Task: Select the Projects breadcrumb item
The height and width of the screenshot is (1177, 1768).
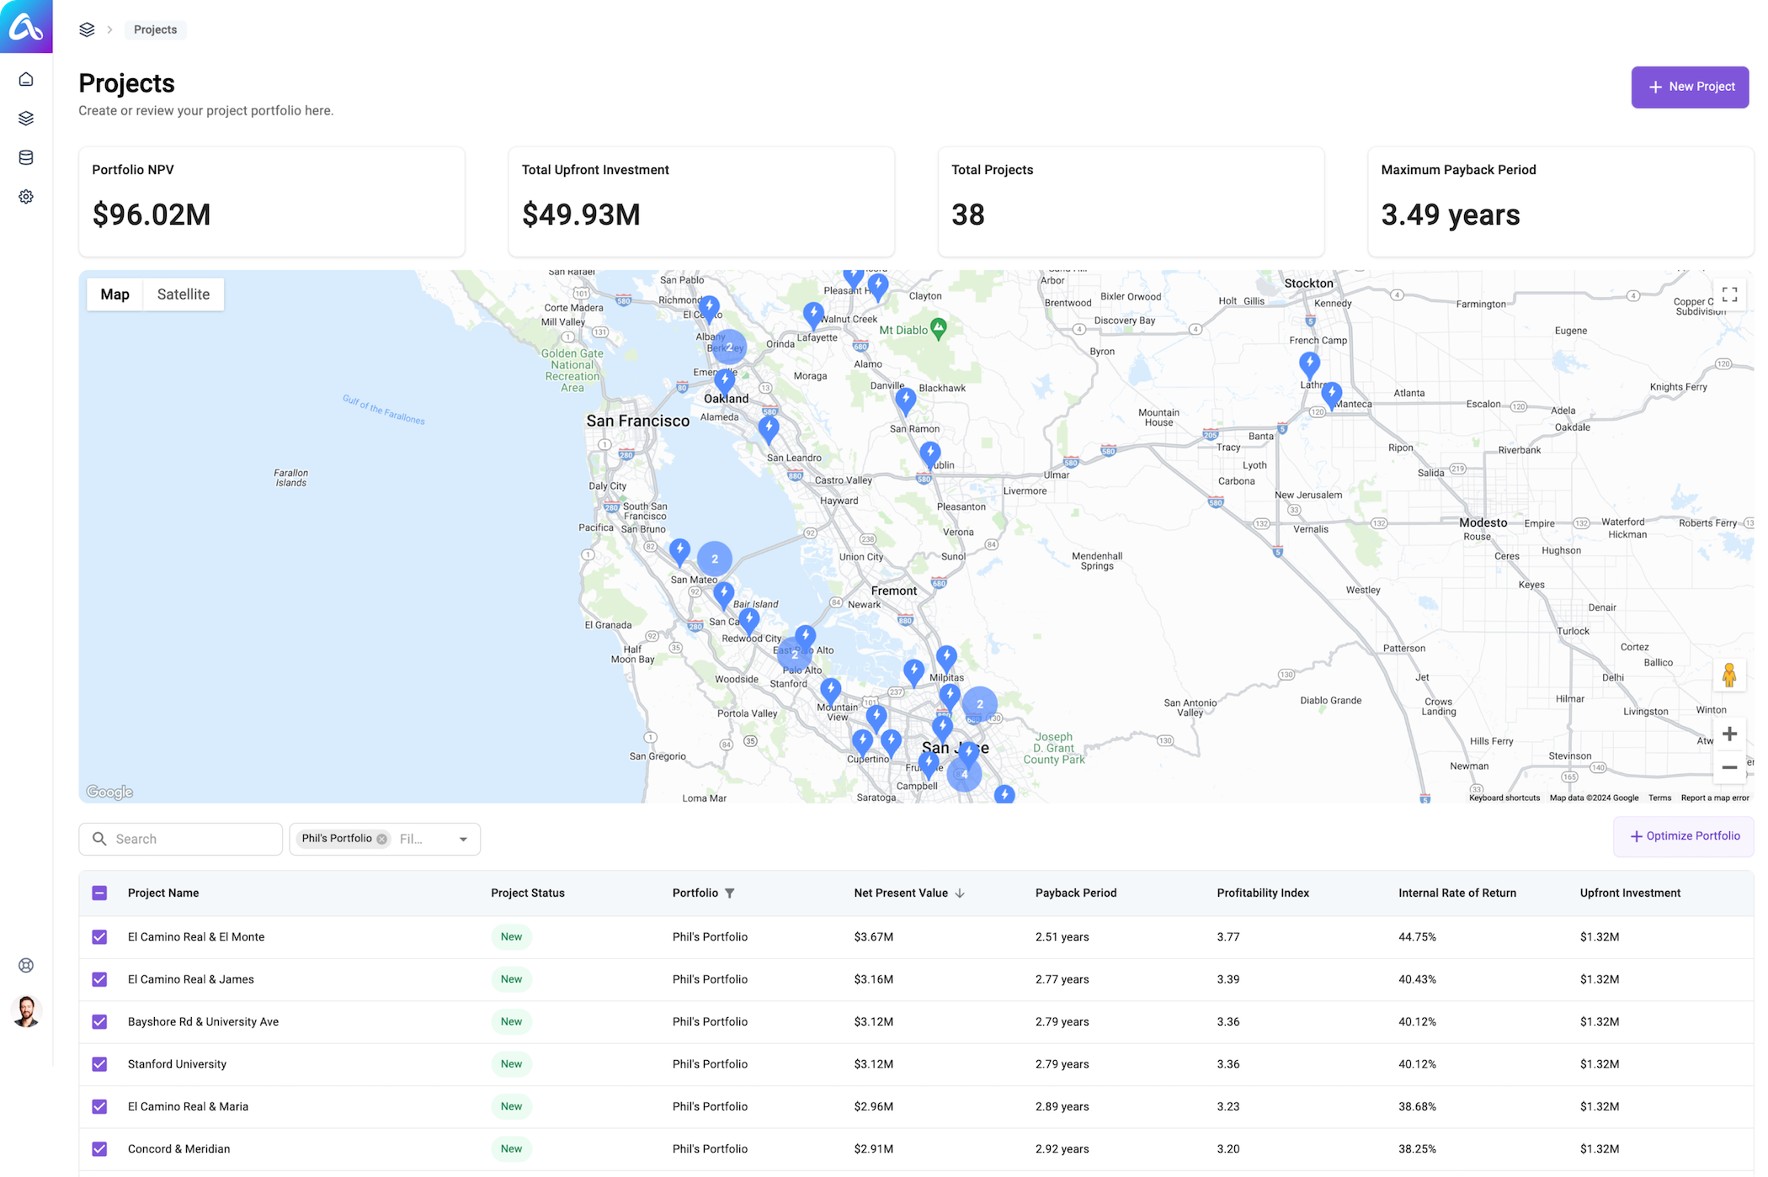Action: [x=155, y=29]
